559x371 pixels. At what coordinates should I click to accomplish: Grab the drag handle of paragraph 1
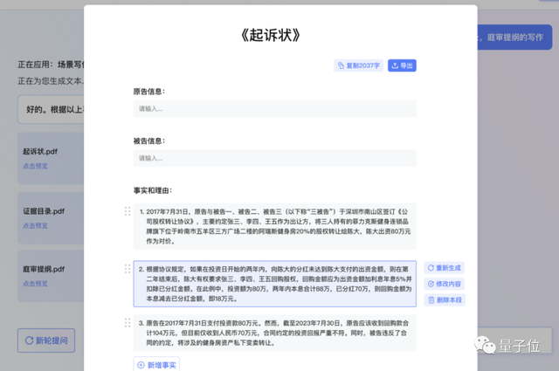pos(128,211)
